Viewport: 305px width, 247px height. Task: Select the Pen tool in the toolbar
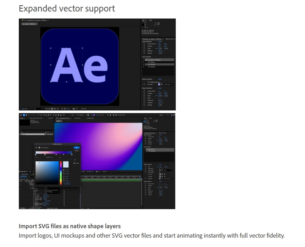point(48,115)
